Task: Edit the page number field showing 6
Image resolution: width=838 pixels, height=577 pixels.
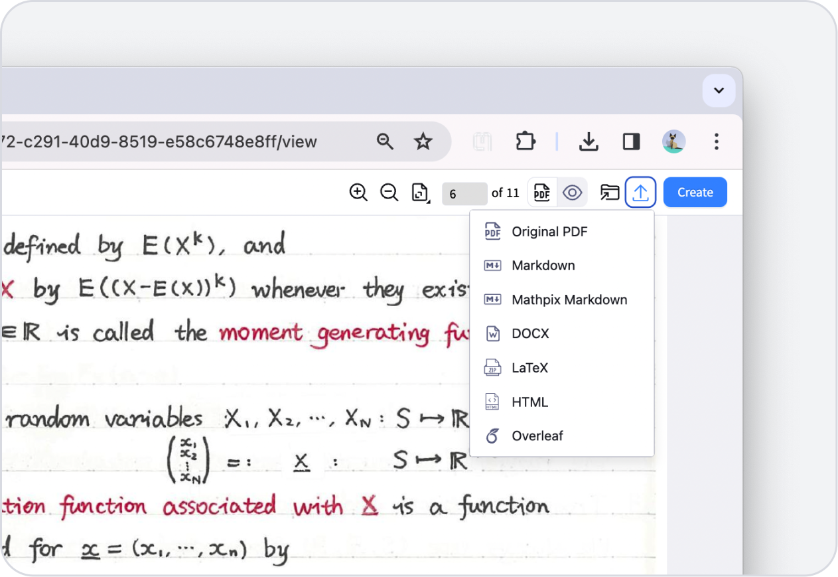Action: (464, 193)
